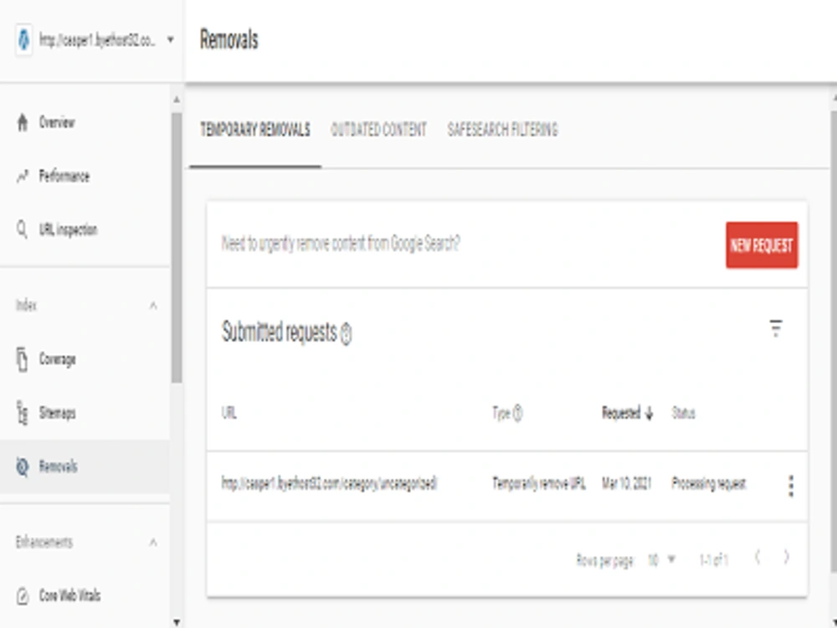The width and height of the screenshot is (837, 628).
Task: Go to previous page of requests
Action: click(x=757, y=558)
